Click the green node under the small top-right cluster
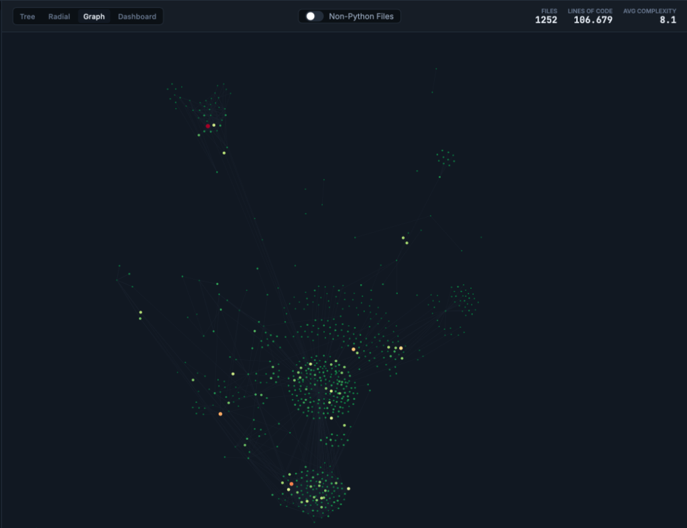 pos(440,177)
